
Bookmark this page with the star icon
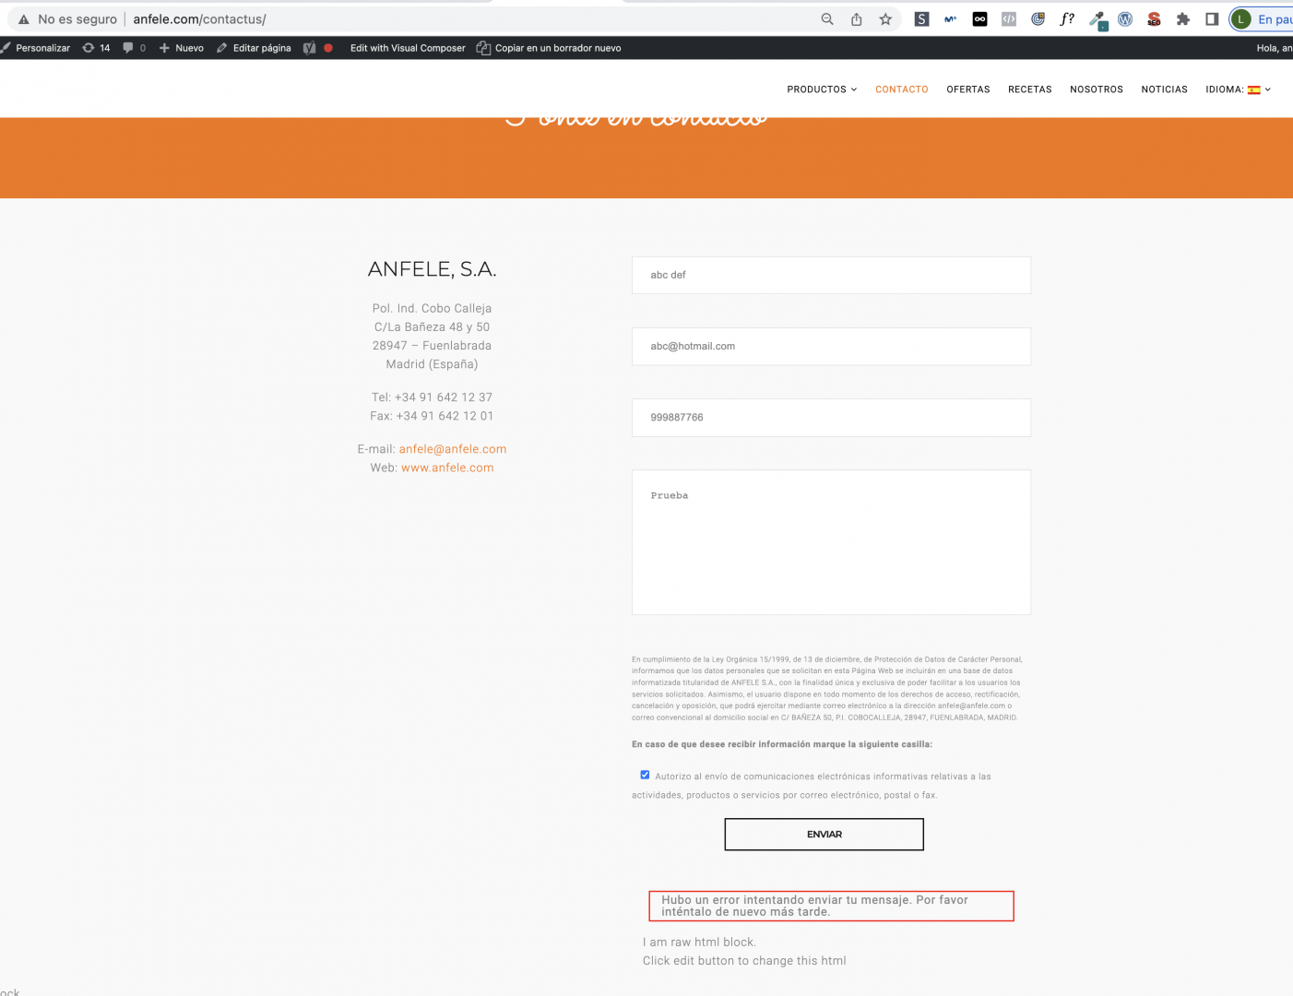(x=885, y=19)
